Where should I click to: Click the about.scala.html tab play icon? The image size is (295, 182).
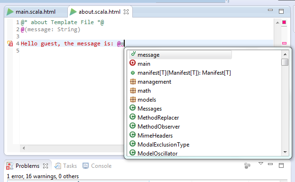click(x=73, y=12)
